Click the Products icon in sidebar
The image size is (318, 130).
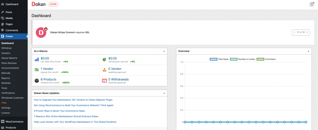[x=2, y=128]
